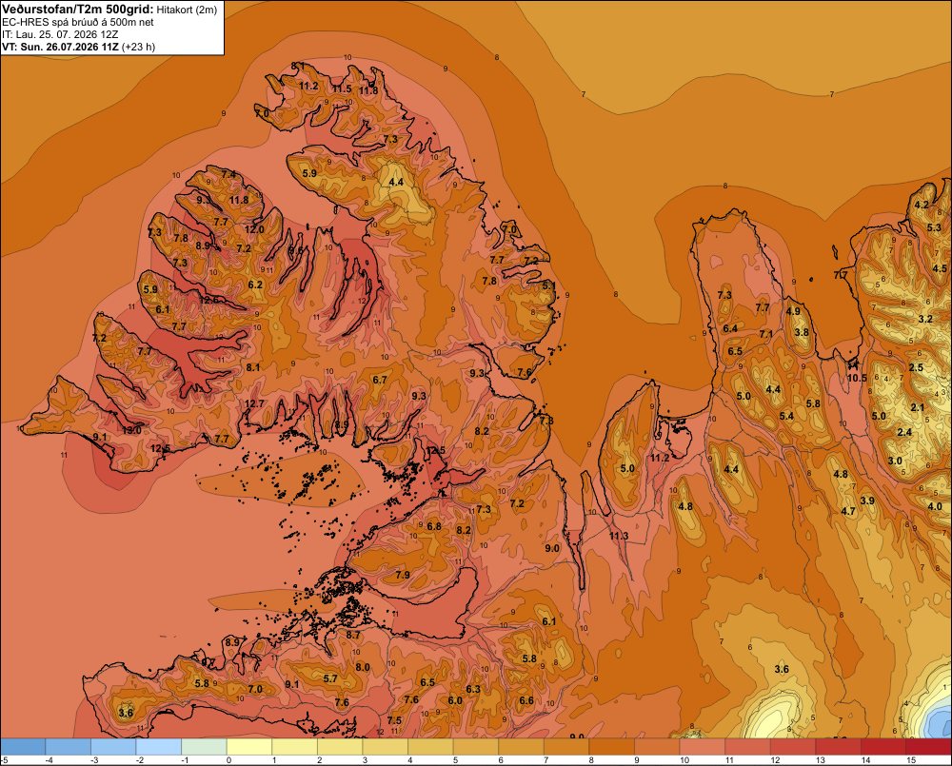Click the 11.5 temperature label in the north
This screenshot has width=952, height=766.
coord(342,89)
